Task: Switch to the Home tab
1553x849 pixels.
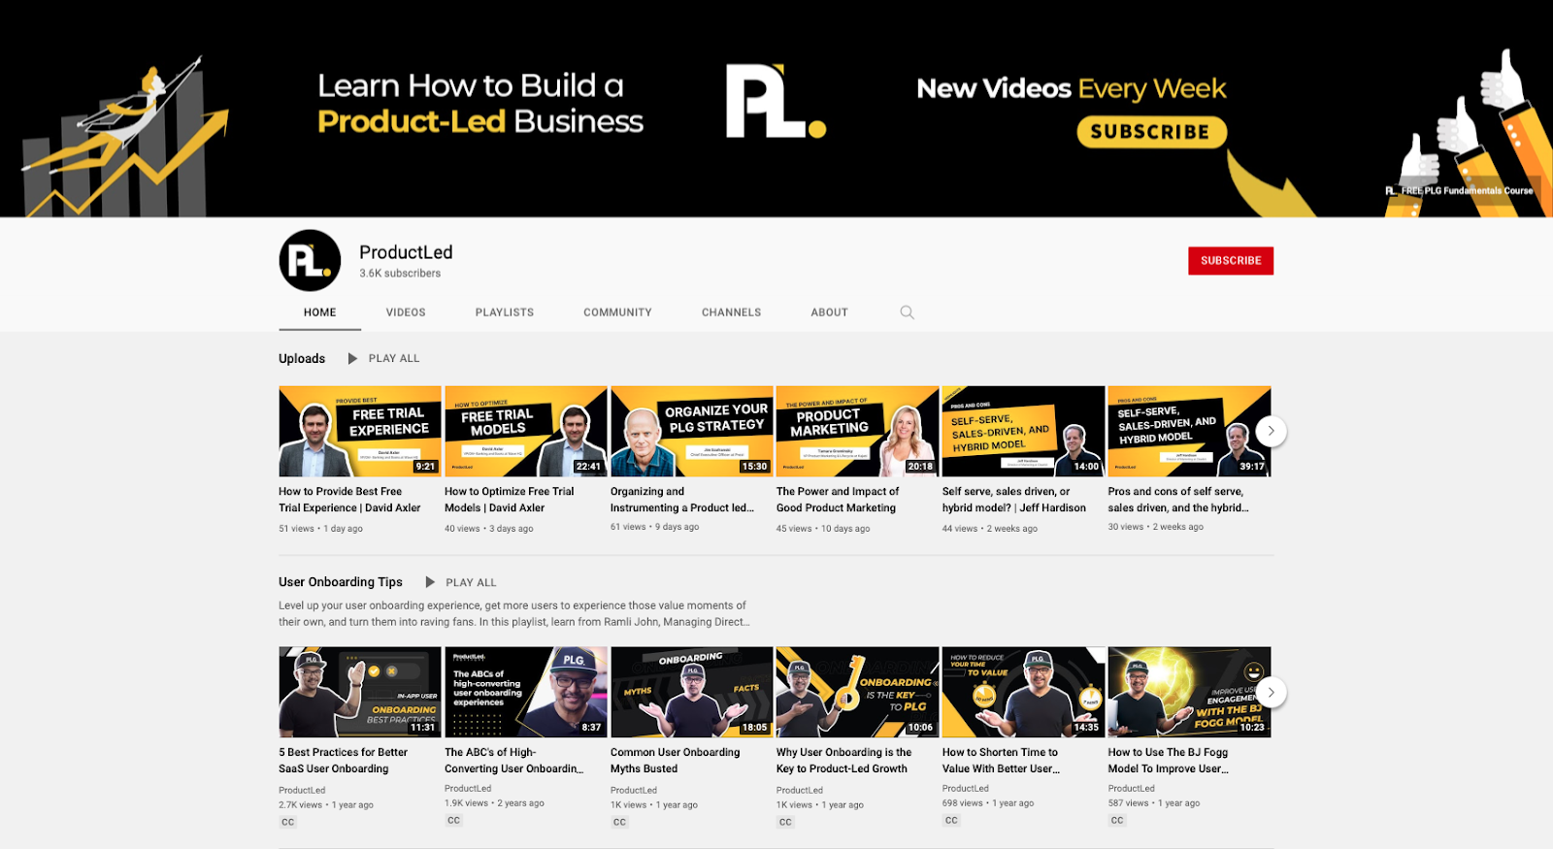Action: click(x=319, y=312)
